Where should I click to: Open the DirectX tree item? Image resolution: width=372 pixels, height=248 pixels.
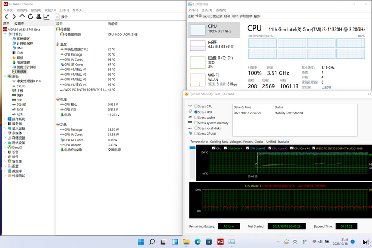pos(17,147)
